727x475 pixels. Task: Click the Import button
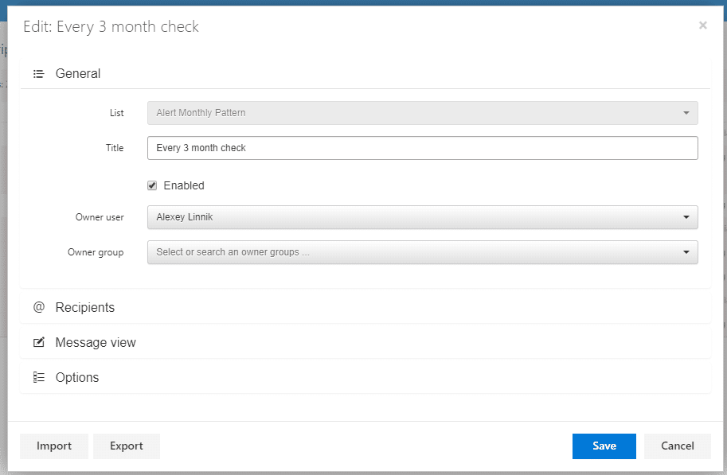(54, 446)
